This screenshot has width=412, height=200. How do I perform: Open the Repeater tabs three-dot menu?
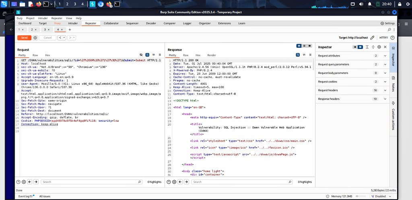coord(393,30)
